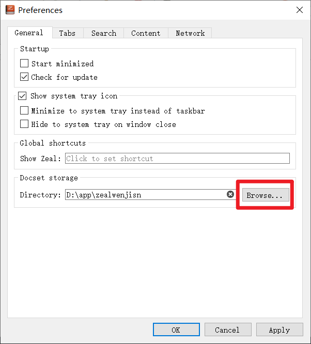Open the Content preferences tab
This screenshot has height=344, width=311.
pyautogui.click(x=146, y=33)
